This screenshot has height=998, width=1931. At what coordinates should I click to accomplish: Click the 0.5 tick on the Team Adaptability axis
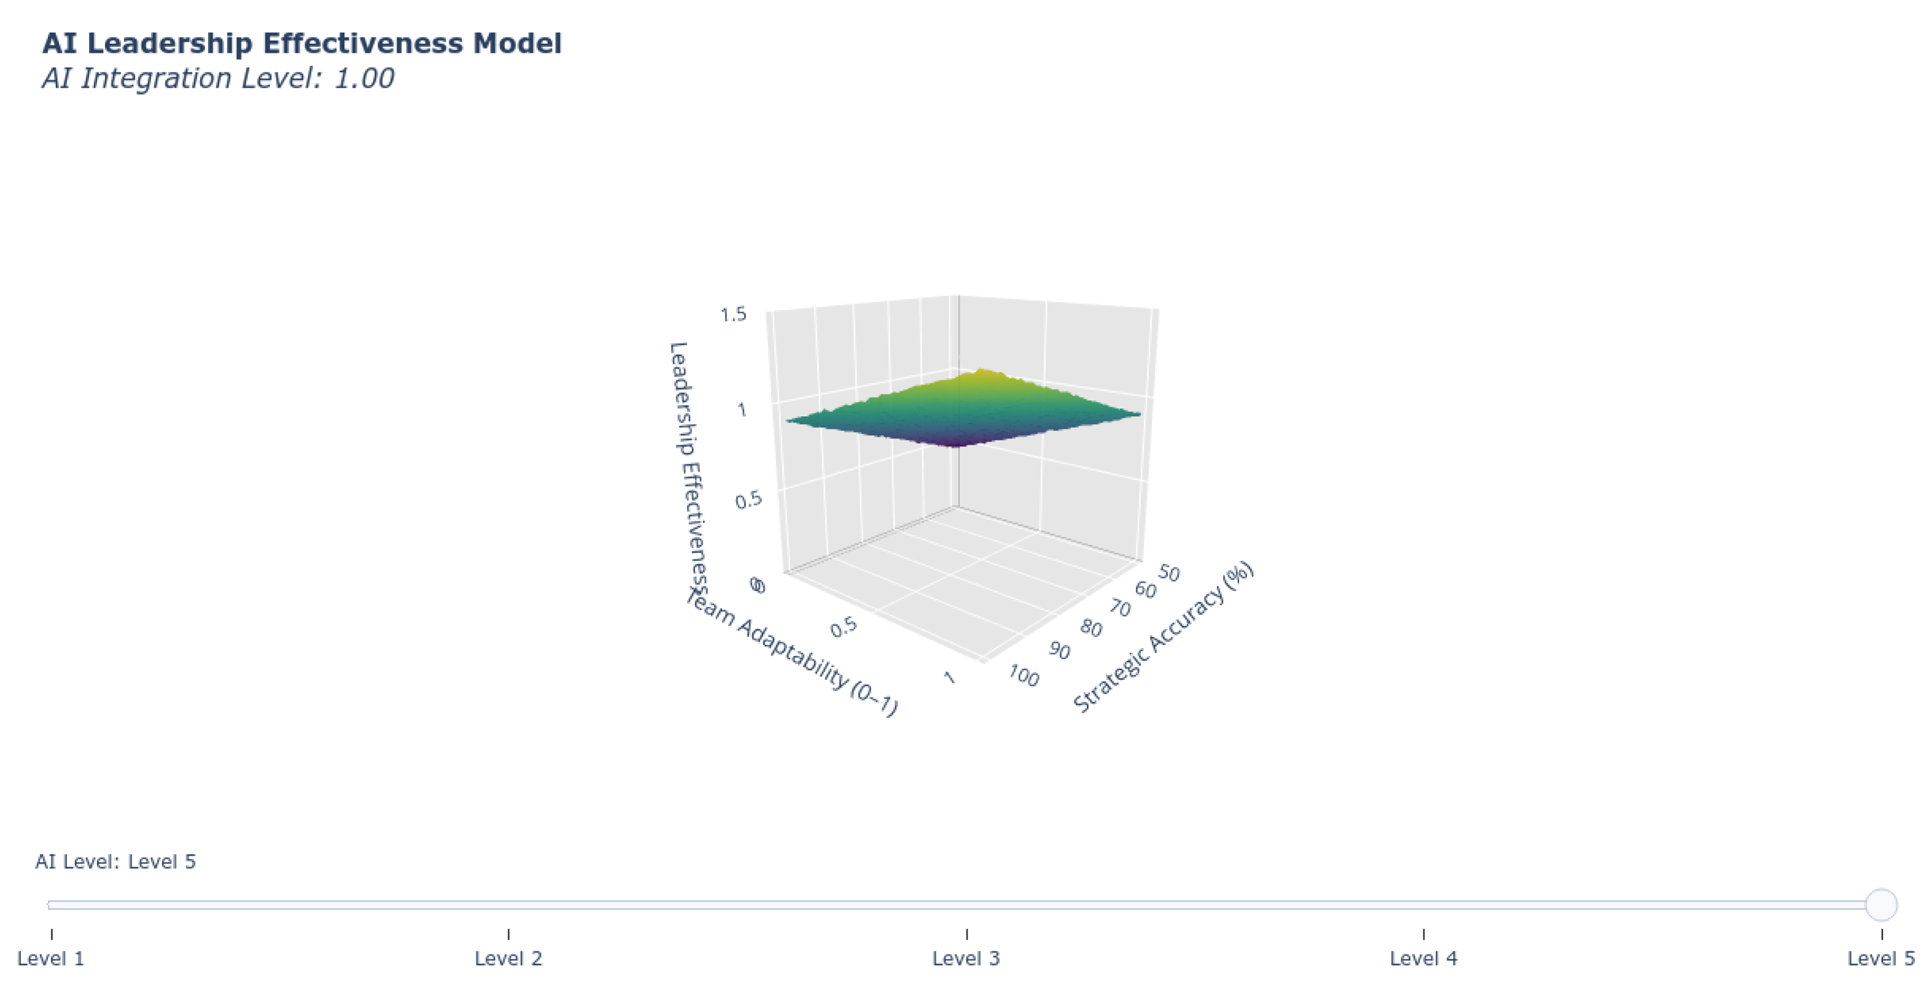843,627
